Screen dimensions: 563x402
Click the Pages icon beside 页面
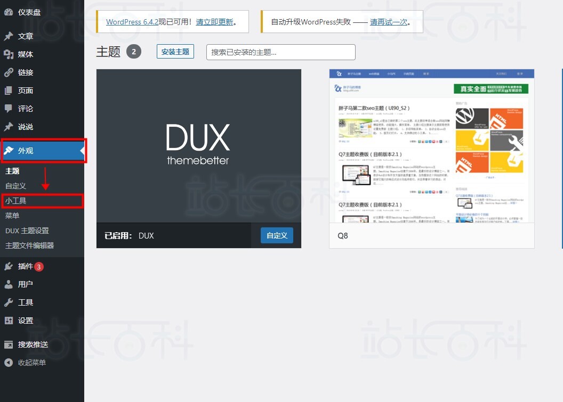pyautogui.click(x=9, y=91)
